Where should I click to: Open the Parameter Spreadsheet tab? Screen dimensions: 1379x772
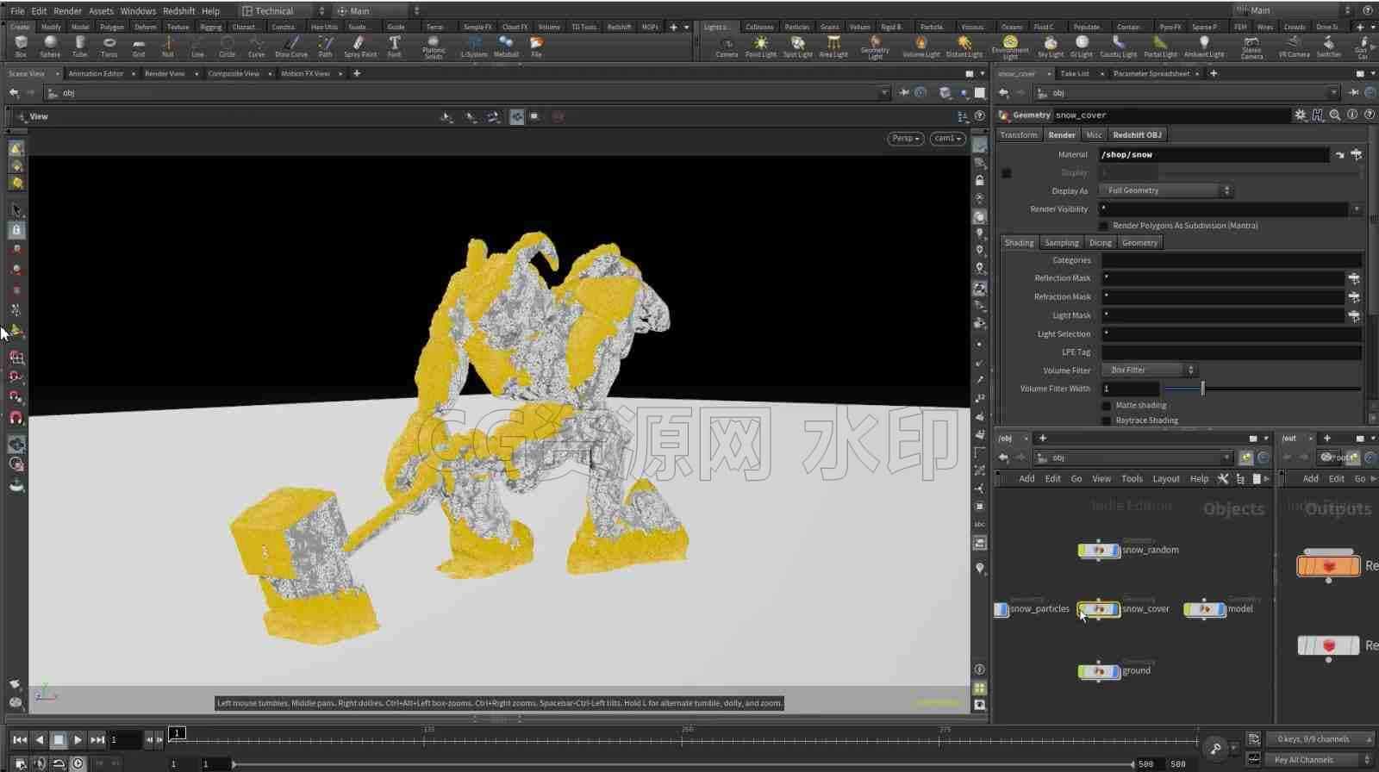1151,73
